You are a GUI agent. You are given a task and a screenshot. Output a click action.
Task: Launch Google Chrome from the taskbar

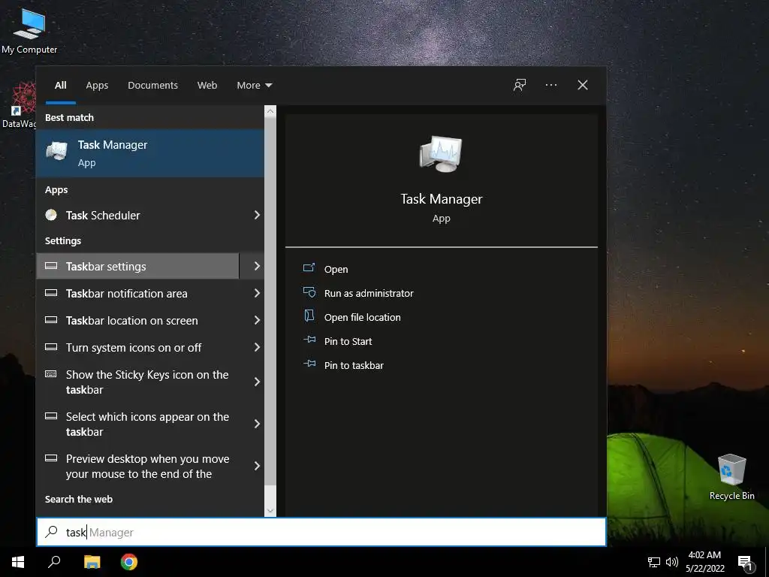129,562
